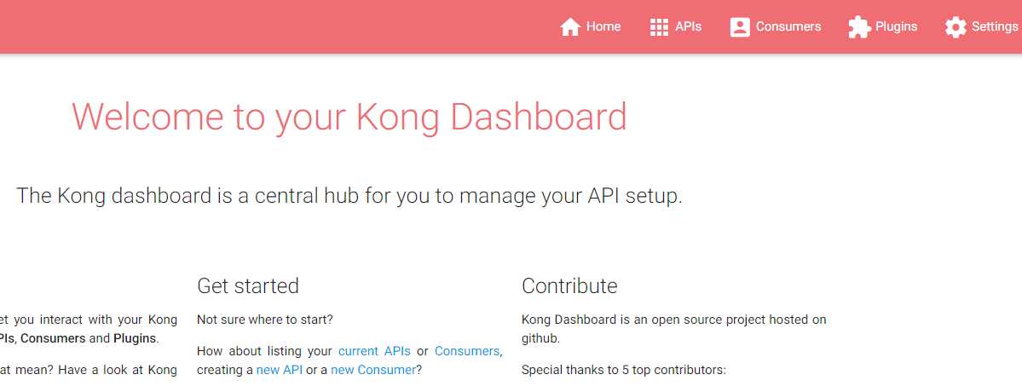Follow the "current APIs" link
The width and height of the screenshot is (1022, 386).
click(x=374, y=351)
